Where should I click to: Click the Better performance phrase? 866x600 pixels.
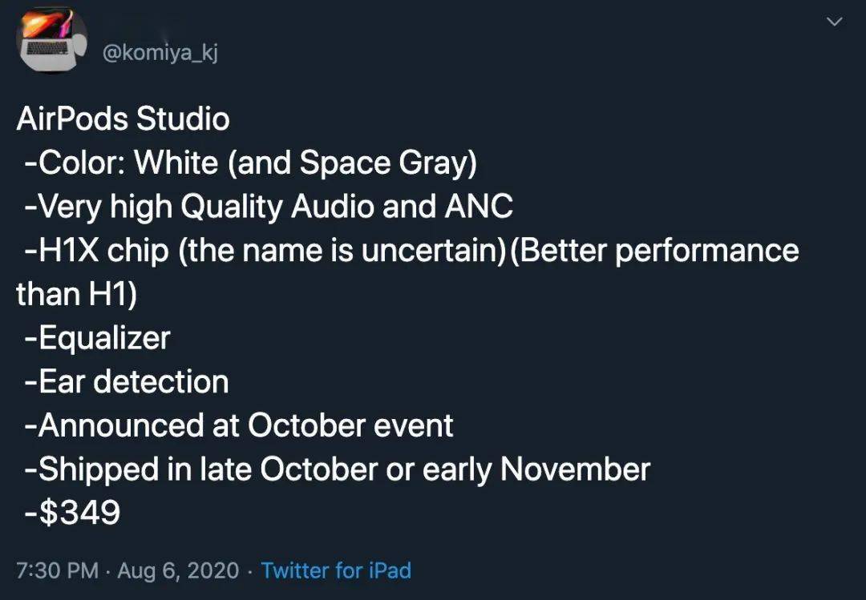coord(654,251)
